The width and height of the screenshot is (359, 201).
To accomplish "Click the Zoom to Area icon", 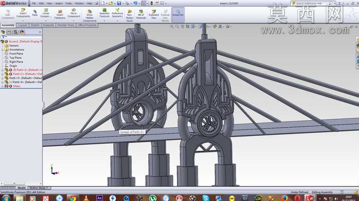I will [177, 27].
